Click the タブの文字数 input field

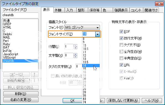coord(79,66)
